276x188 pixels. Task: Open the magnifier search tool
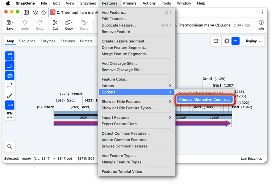click(x=10, y=146)
